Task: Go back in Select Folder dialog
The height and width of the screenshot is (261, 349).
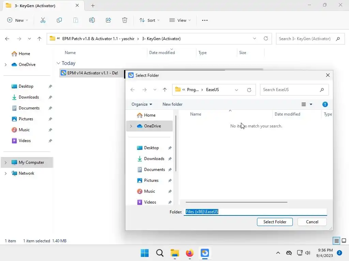Action: click(x=133, y=90)
